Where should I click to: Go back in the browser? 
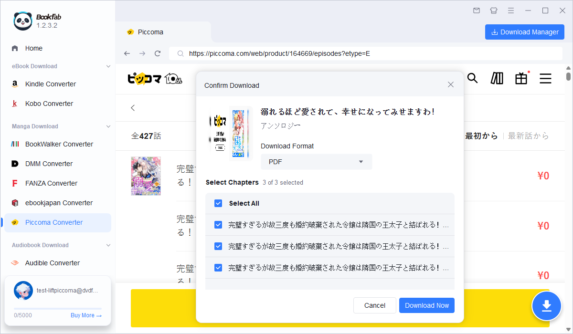pyautogui.click(x=127, y=53)
